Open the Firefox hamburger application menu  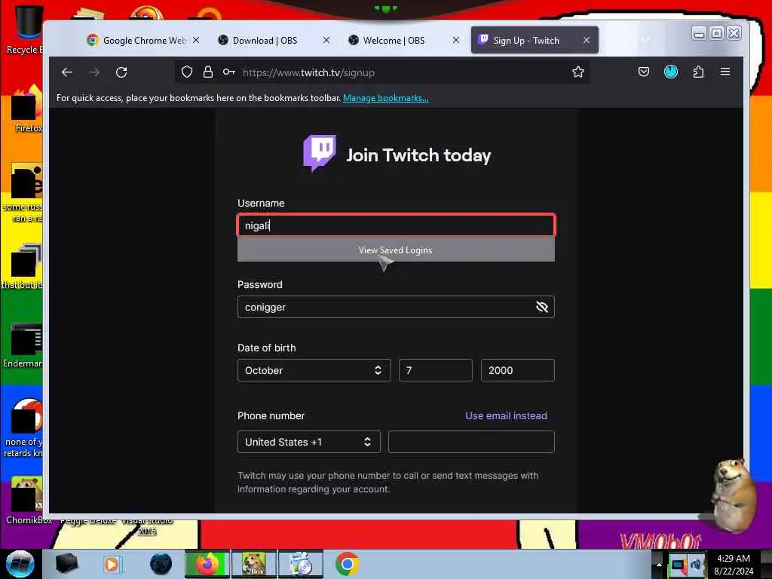coord(725,72)
